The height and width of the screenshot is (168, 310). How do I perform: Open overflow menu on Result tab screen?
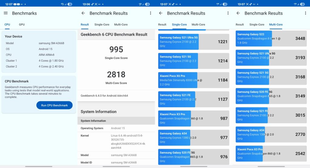[x=150, y=13]
